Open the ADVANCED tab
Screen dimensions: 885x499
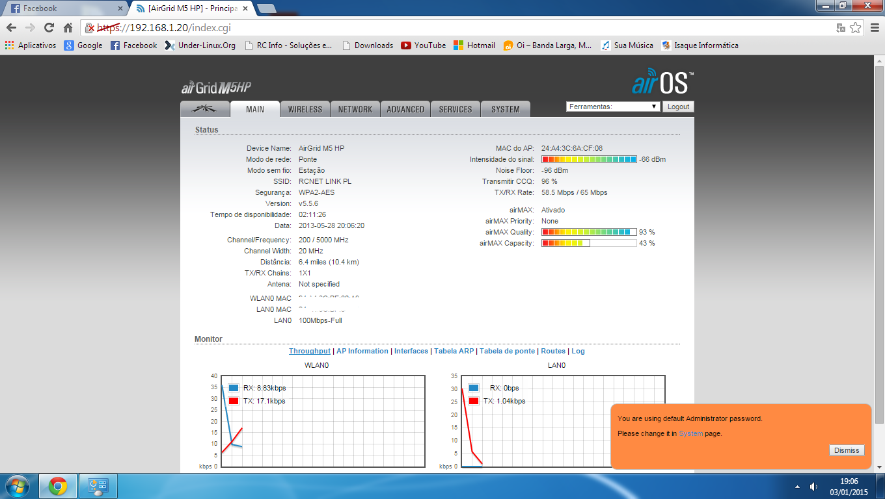pyautogui.click(x=405, y=109)
